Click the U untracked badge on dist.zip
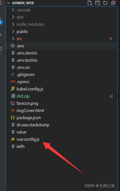 pos(111,96)
